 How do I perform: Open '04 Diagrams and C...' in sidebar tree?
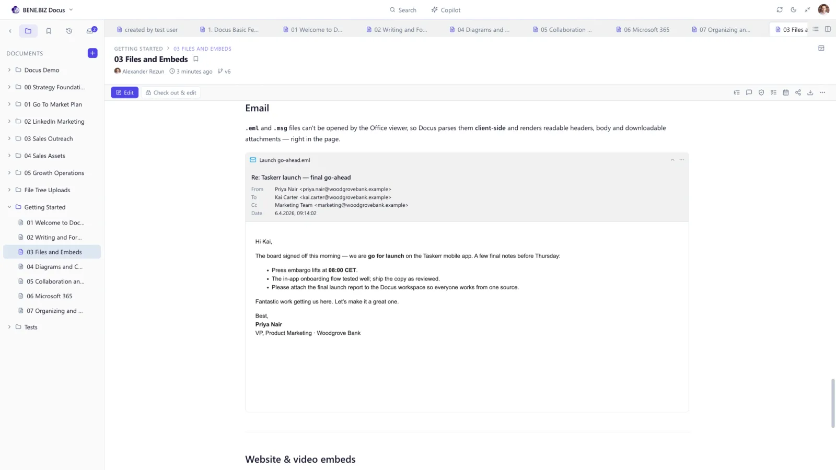(x=52, y=267)
